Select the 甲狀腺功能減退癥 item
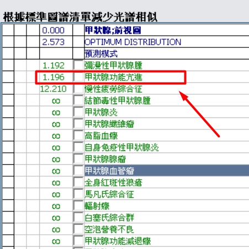 point(118,241)
